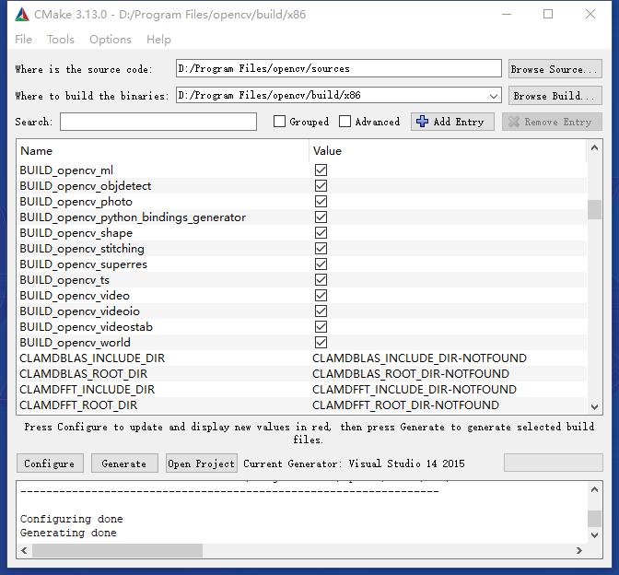Click value CLAMDFFT_INCLUDE_DIR-NOTFOUND
619x575 pixels.
(x=415, y=390)
